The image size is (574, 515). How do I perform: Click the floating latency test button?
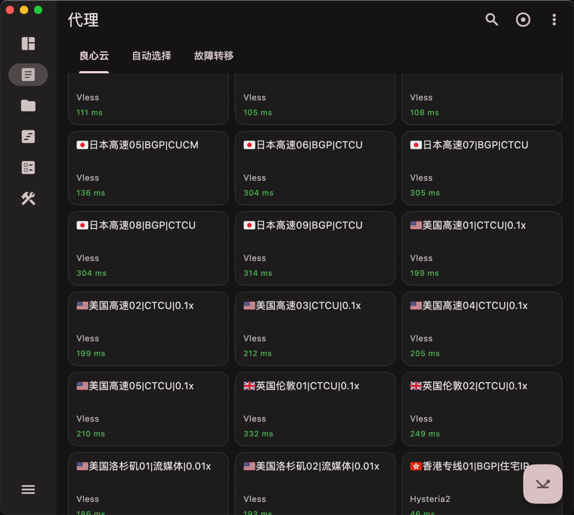[543, 484]
